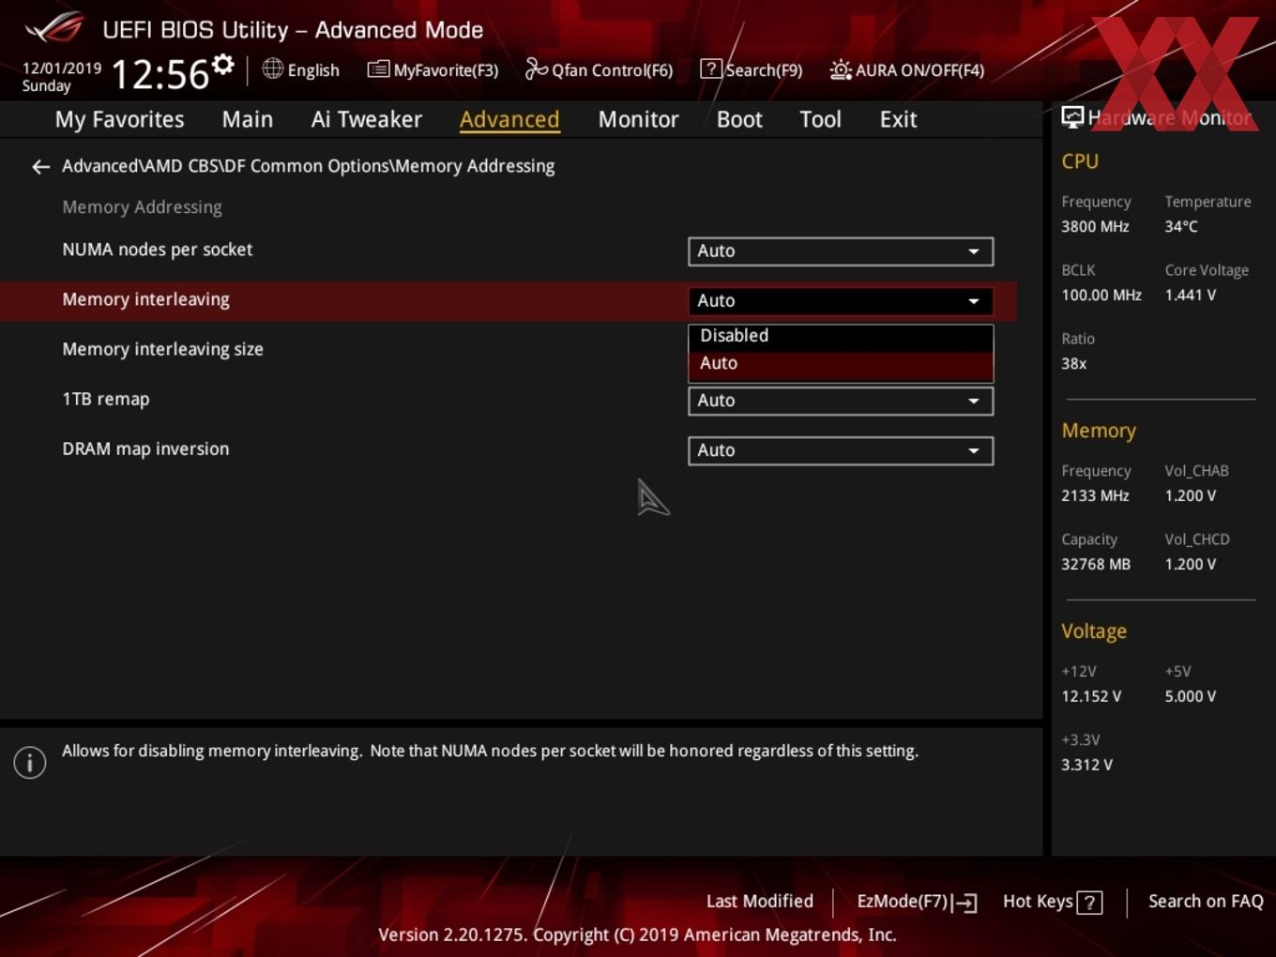Open MyFavorite(F3)
This screenshot has height=957, width=1276.
pyautogui.click(x=433, y=69)
